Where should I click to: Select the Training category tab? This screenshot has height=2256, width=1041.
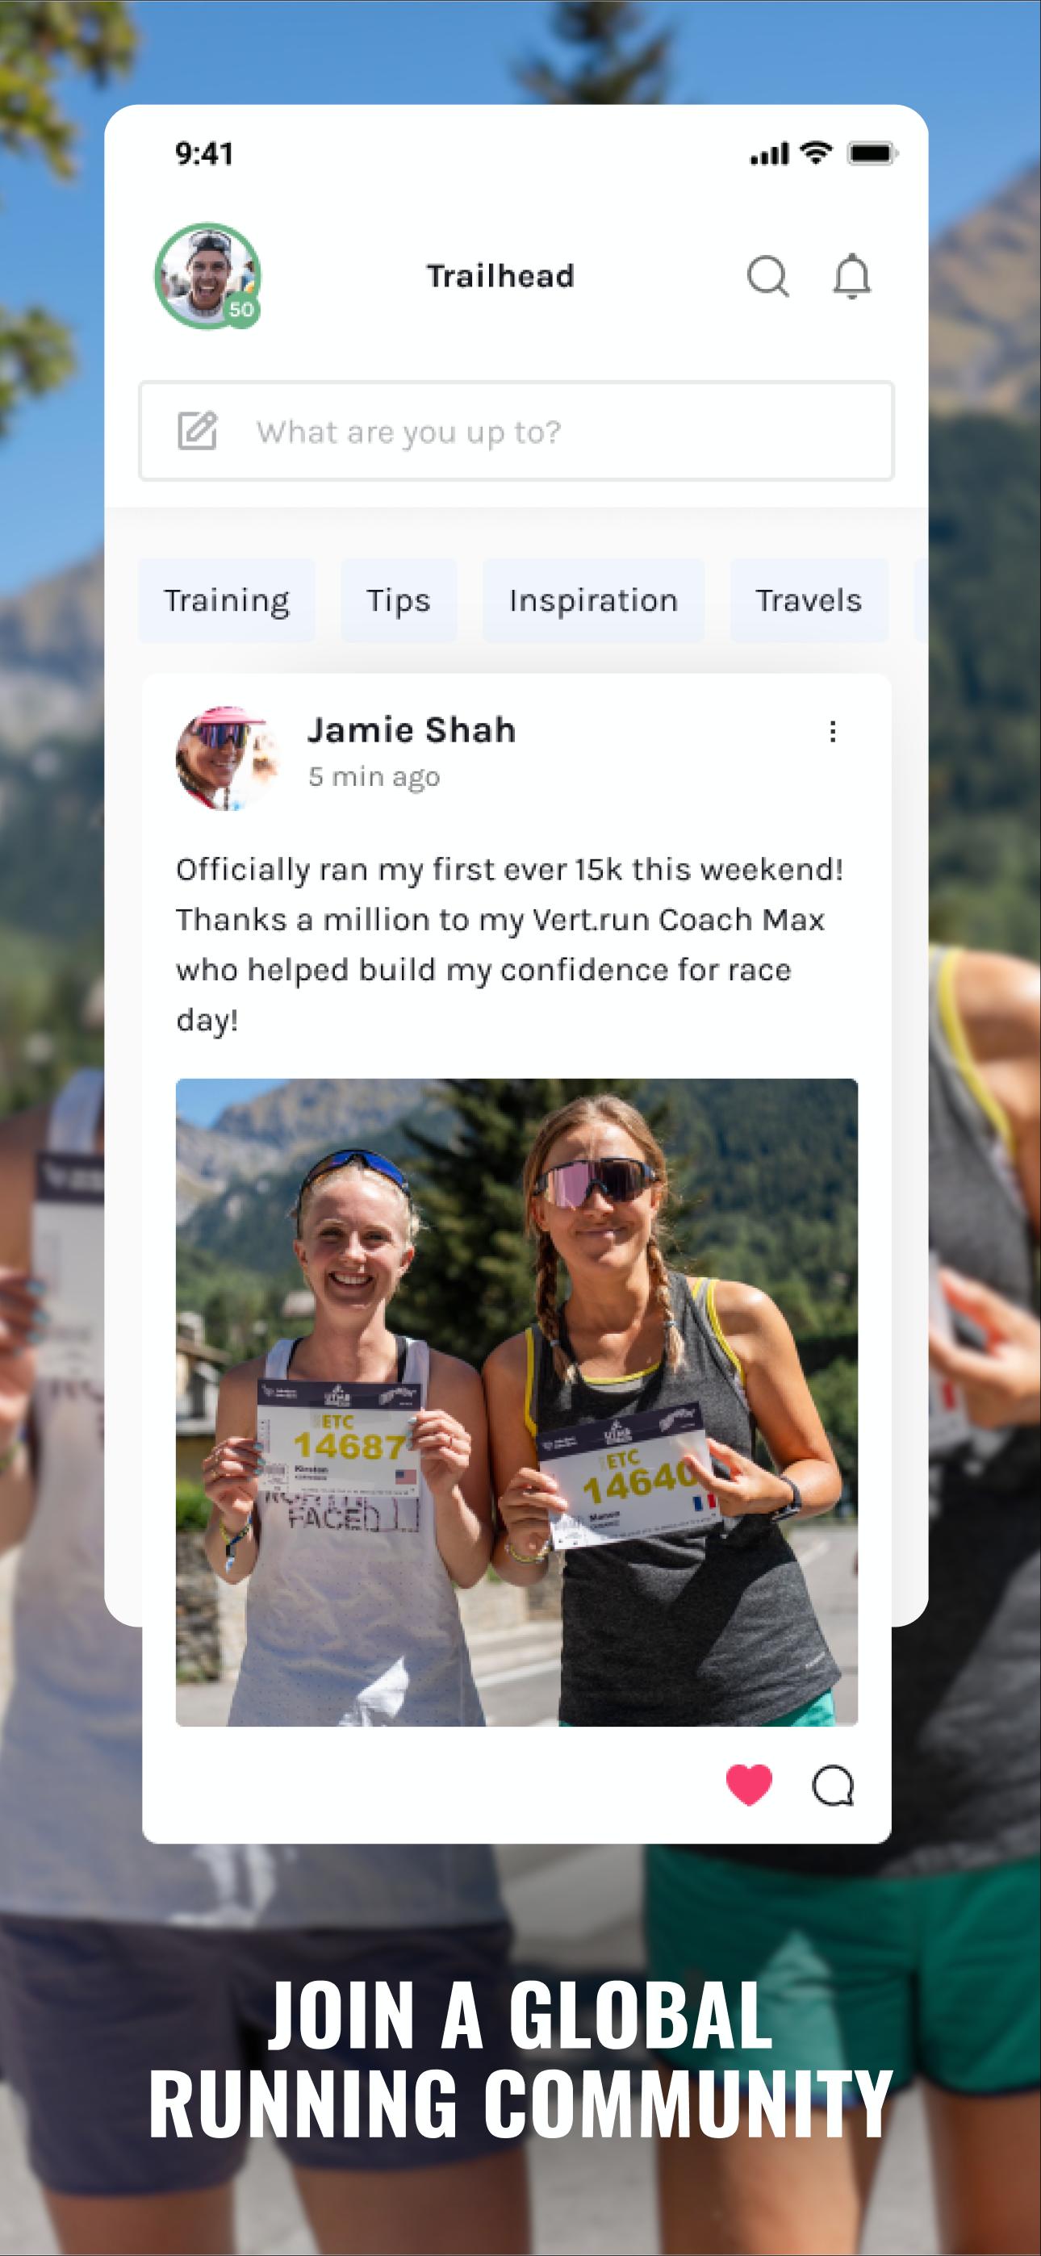pos(226,601)
